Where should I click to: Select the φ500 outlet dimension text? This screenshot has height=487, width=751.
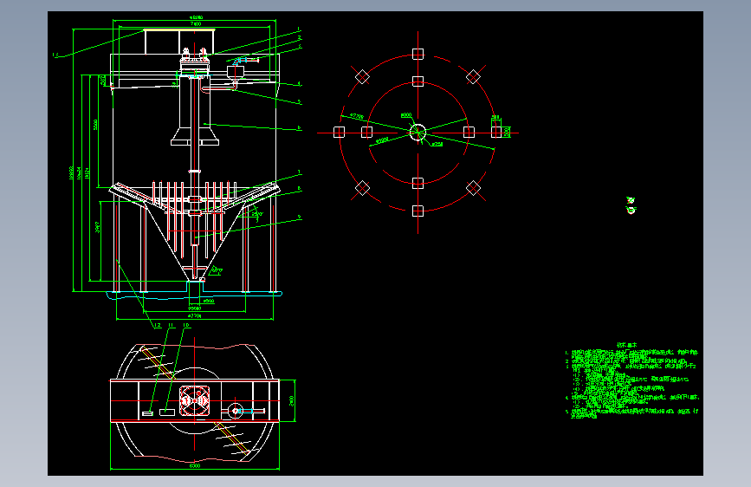pyautogui.click(x=209, y=301)
